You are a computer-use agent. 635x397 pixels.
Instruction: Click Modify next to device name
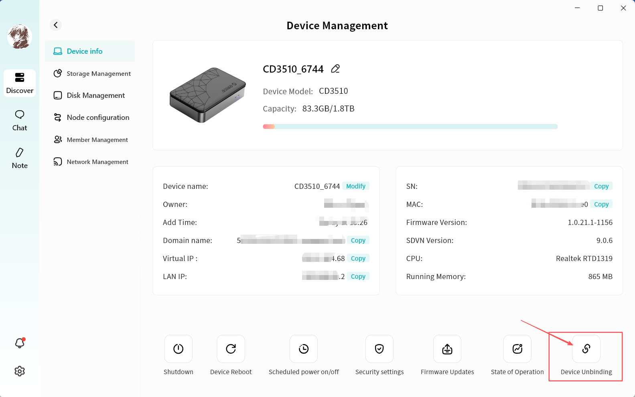pyautogui.click(x=356, y=186)
